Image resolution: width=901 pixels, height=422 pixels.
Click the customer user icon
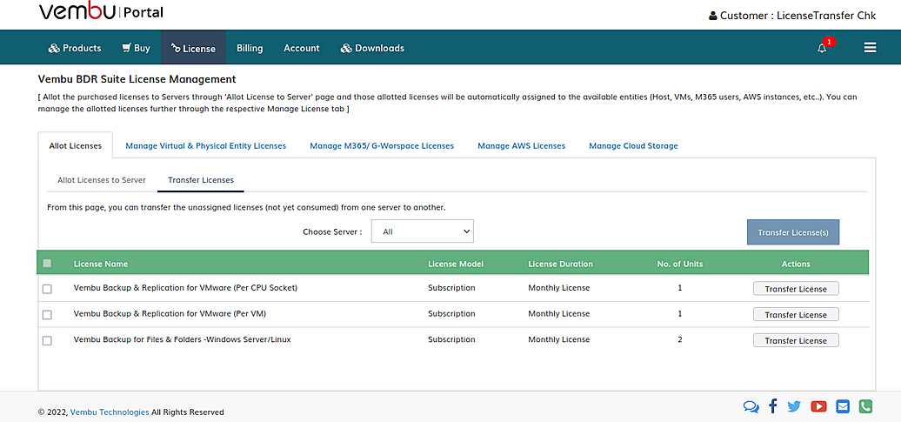click(712, 17)
